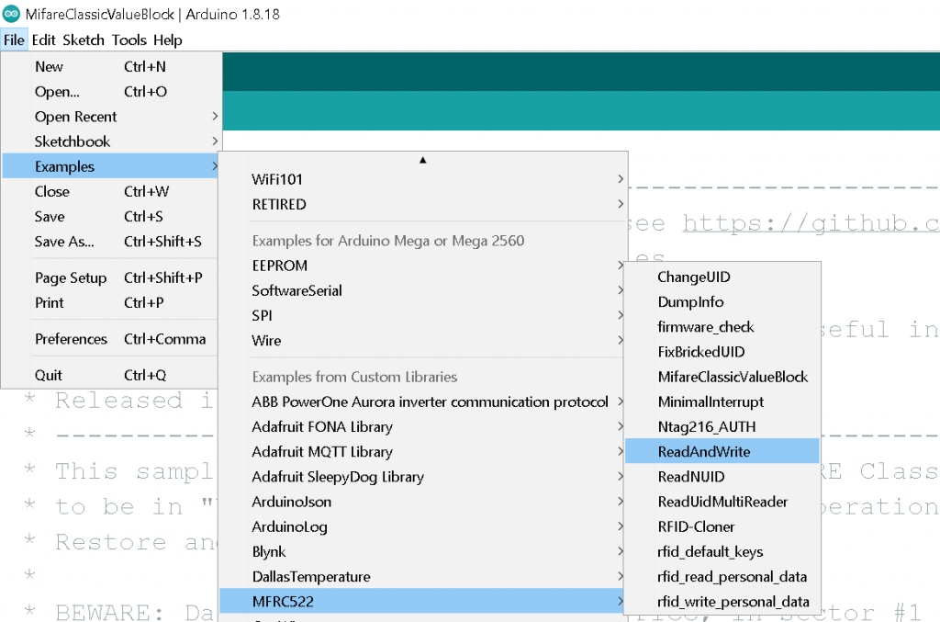This screenshot has width=940, height=622.
Task: Select the DumpInfo example
Action: 690,302
